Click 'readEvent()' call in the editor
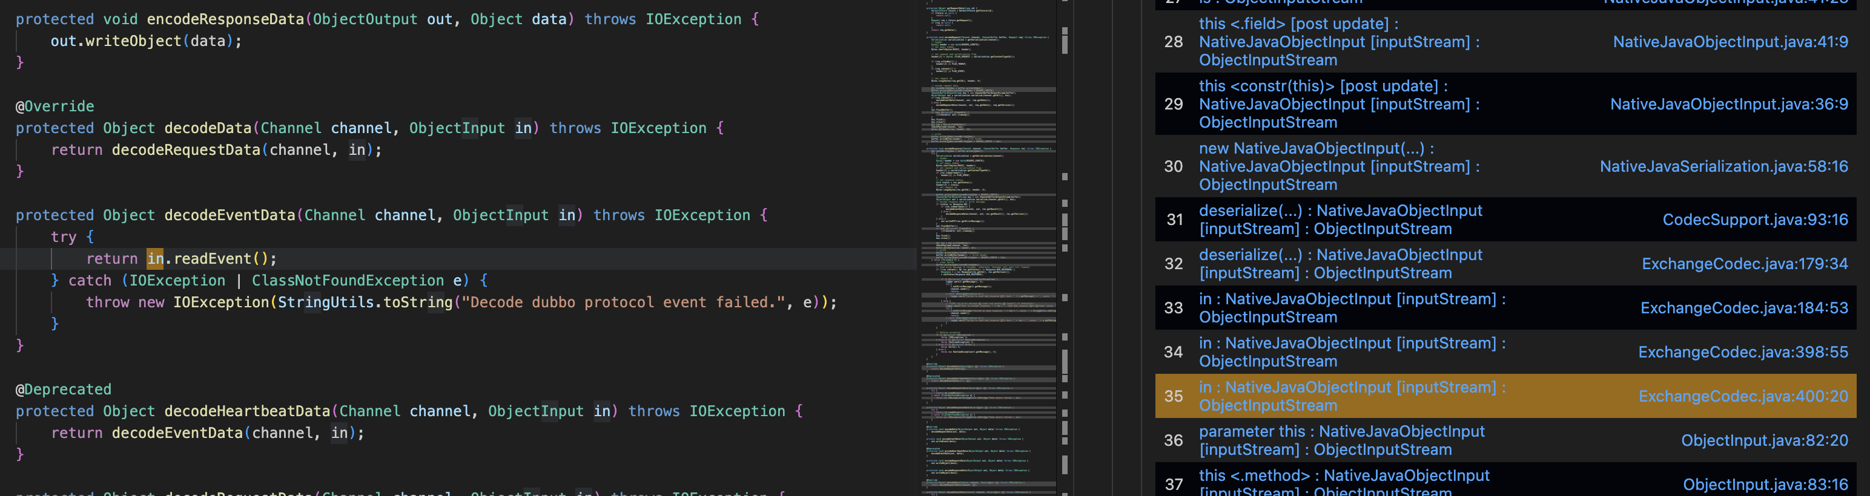Viewport: 1870px width, 496px height. (x=220, y=259)
